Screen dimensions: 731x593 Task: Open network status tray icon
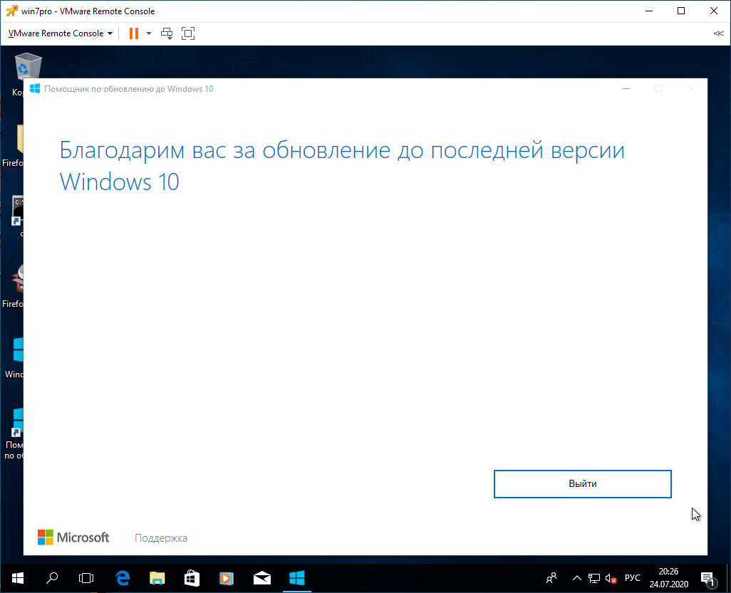point(594,578)
